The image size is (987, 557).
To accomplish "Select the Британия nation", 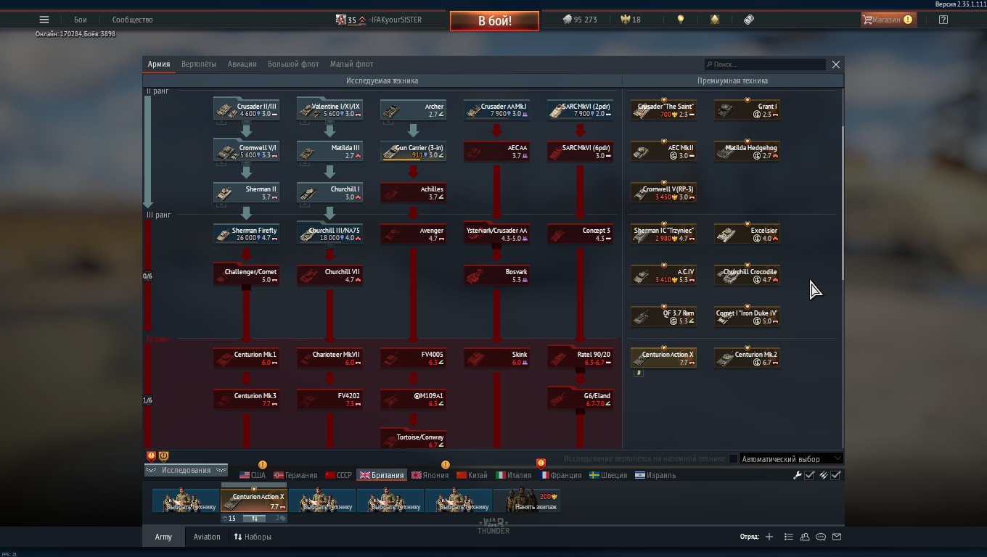I will pyautogui.click(x=381, y=475).
